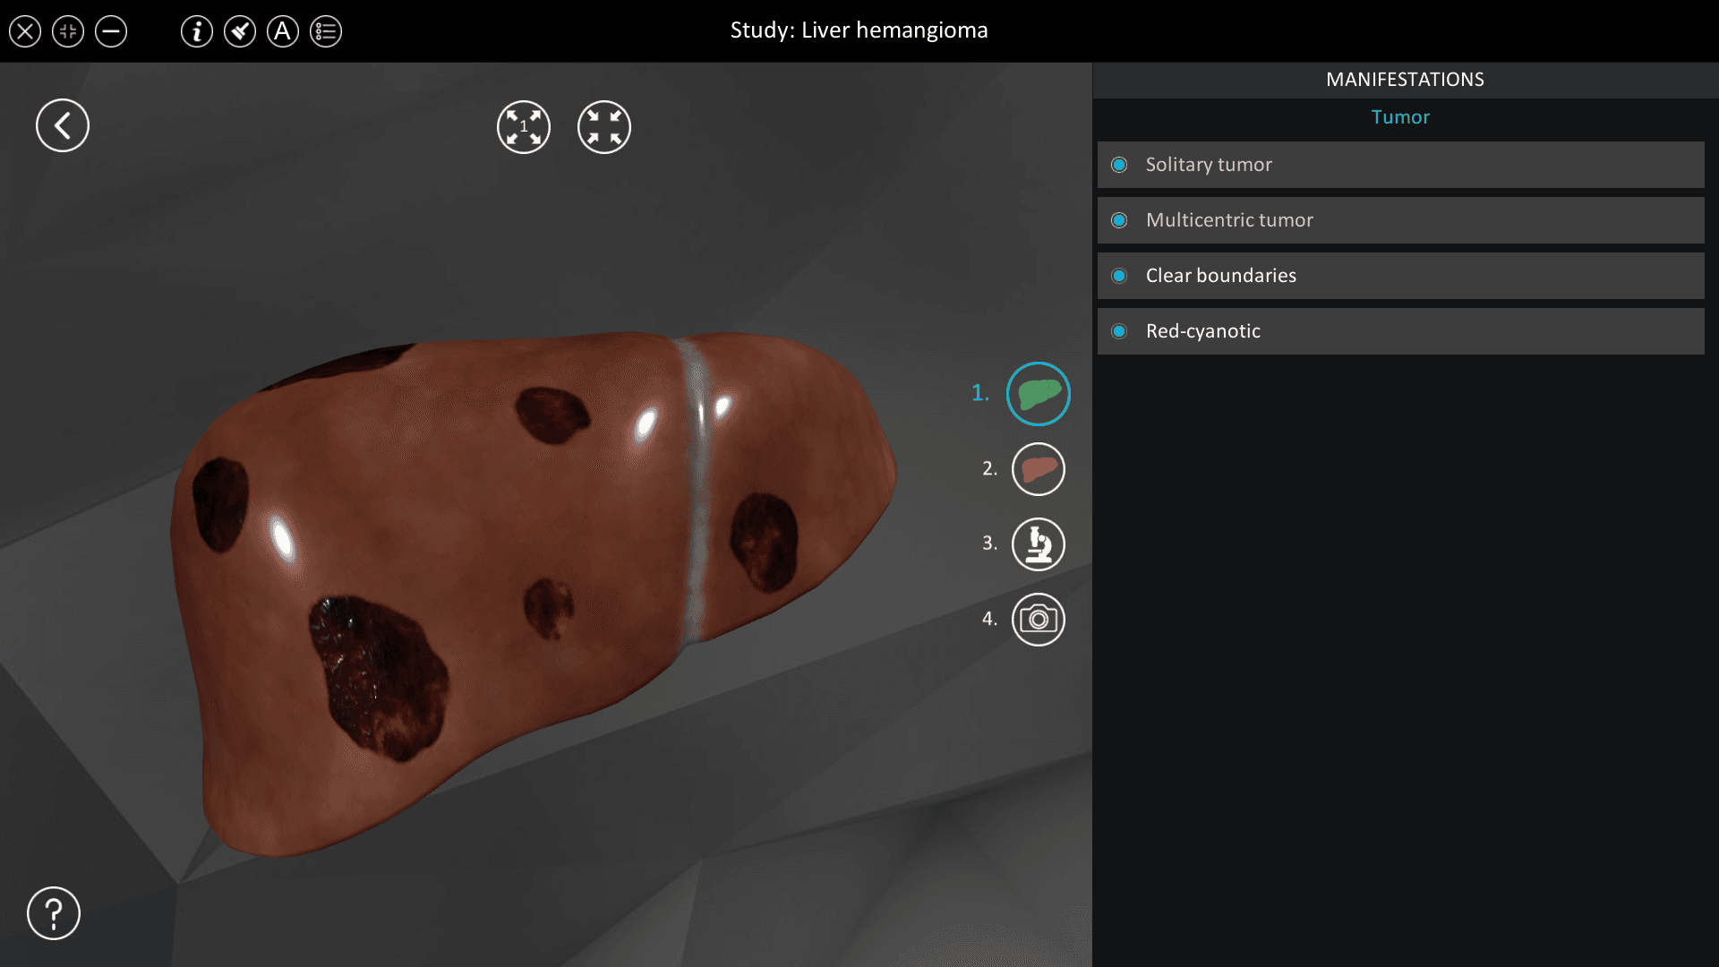Viewport: 1719px width, 967px height.
Task: Open help with the question mark icon
Action: (x=54, y=913)
